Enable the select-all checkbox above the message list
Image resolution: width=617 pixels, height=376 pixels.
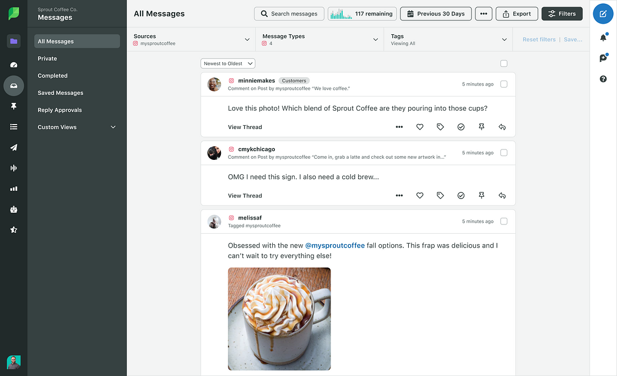pos(504,63)
